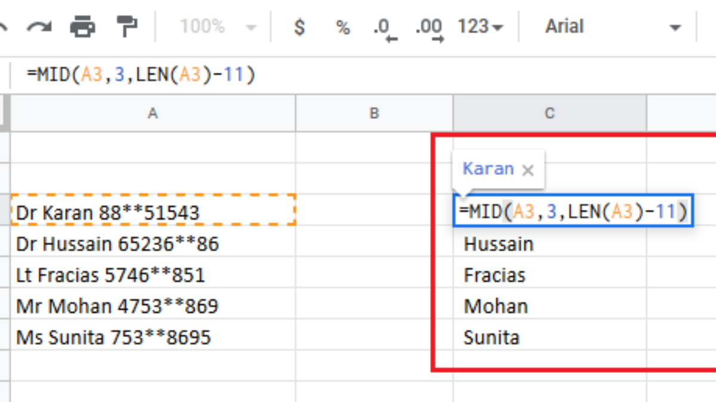
Task: Select column A header
Action: 153,113
